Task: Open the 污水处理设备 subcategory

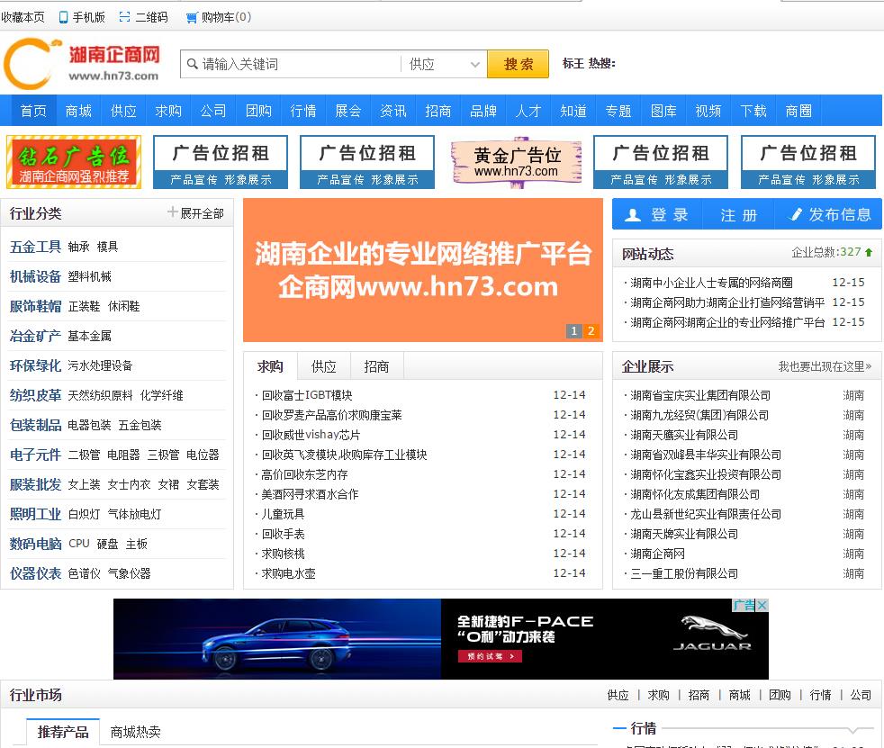Action: (x=100, y=365)
